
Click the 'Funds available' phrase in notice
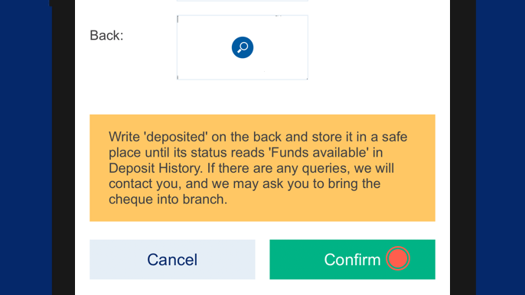point(319,153)
